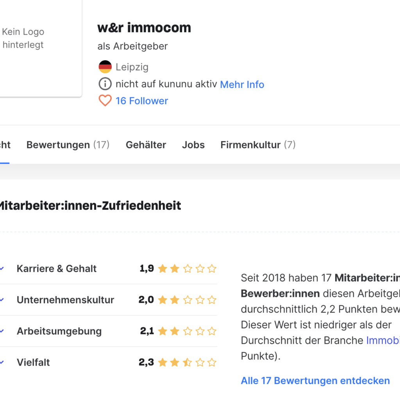
Task: Expand the Karriere & Gehalt row
Action: coord(57,269)
